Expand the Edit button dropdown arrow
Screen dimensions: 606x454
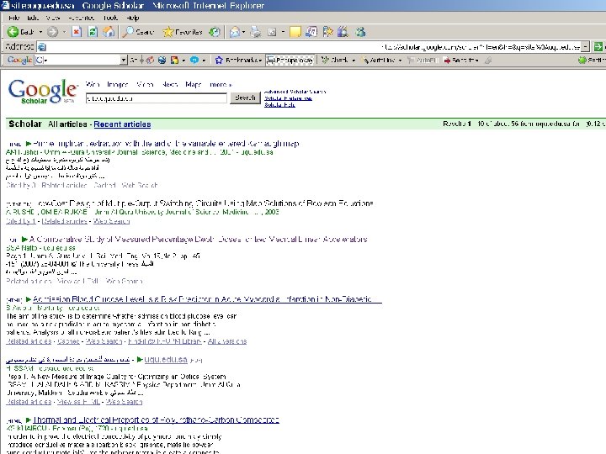[283, 32]
